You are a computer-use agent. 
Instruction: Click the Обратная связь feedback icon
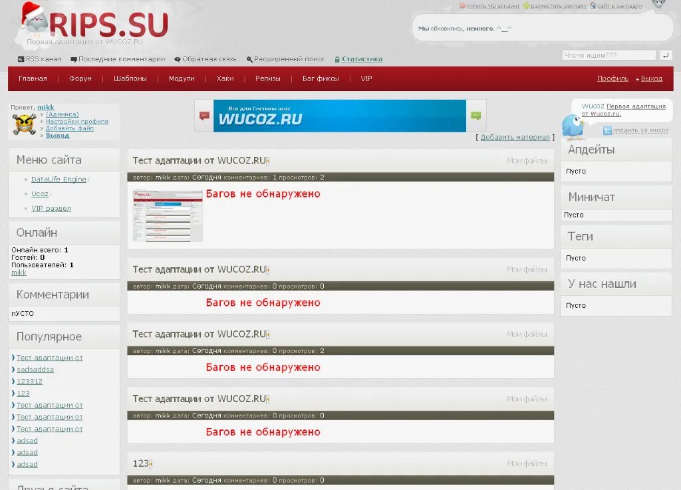[x=177, y=59]
